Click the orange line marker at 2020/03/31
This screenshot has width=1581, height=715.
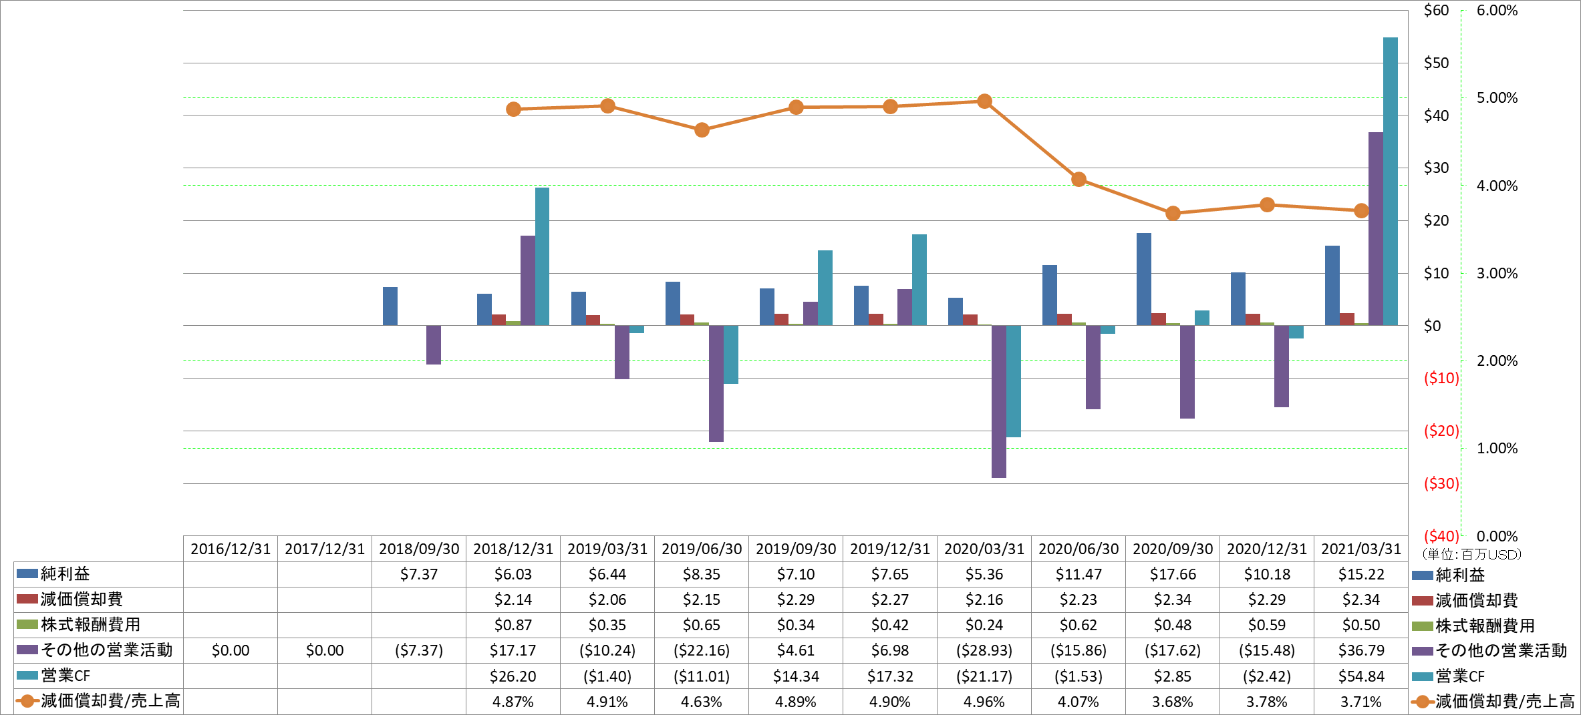pyautogui.click(x=984, y=101)
